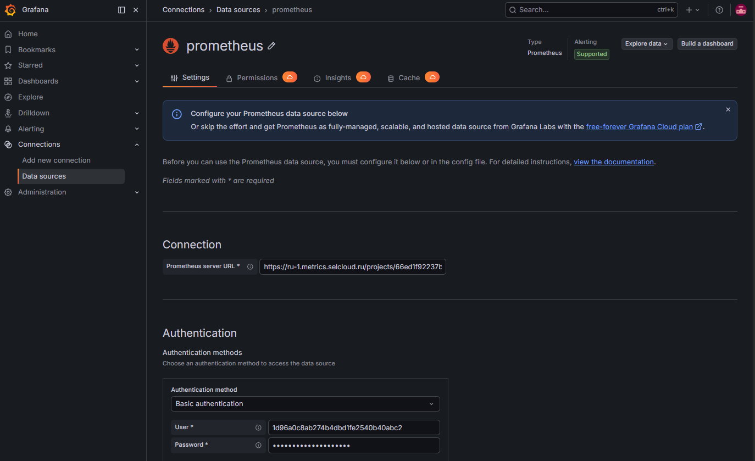Open free-forever Grafana Cloud plan link

pos(644,126)
